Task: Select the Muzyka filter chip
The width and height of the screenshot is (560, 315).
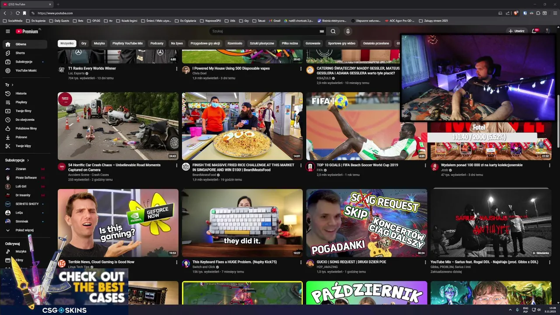Action: (x=99, y=43)
